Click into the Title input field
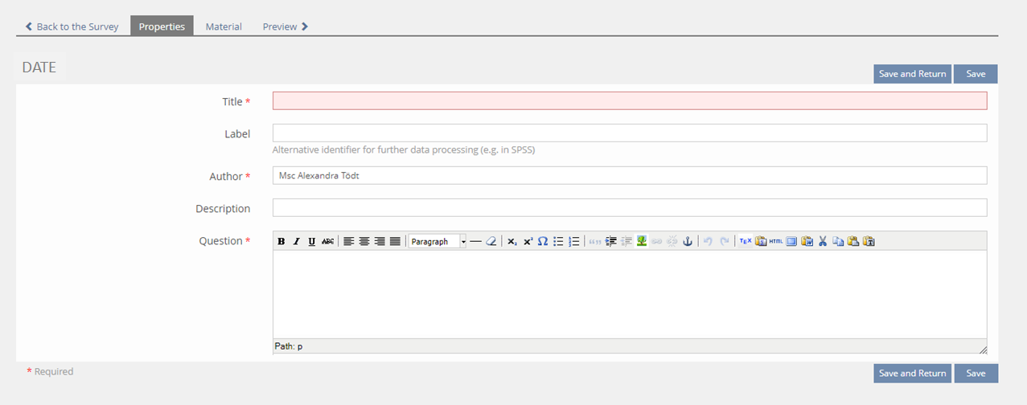 coord(629,100)
